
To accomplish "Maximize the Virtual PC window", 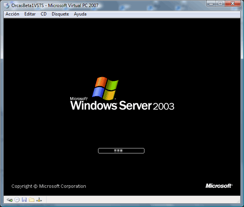I will click(220, 3).
